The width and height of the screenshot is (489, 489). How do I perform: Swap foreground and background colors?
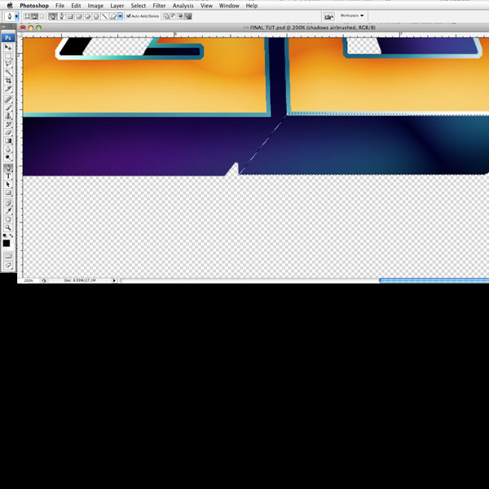coord(11,236)
